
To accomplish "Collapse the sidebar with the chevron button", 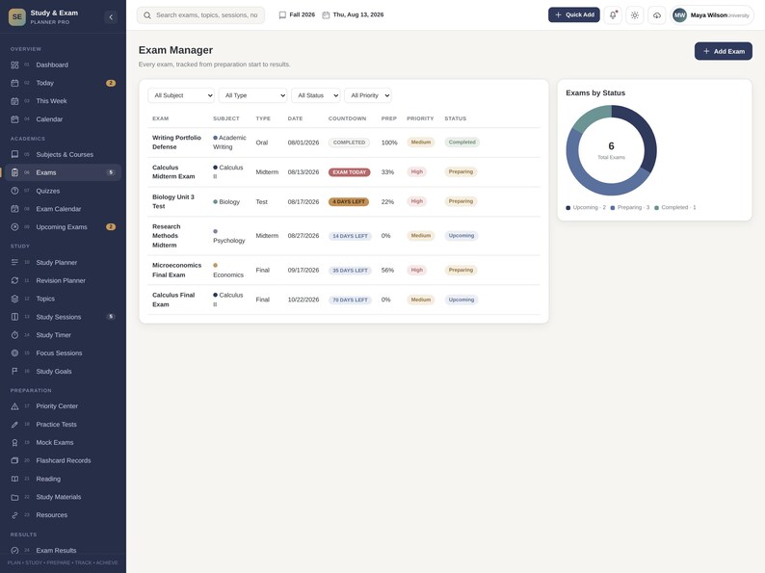I will (x=111, y=17).
